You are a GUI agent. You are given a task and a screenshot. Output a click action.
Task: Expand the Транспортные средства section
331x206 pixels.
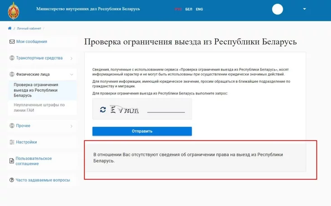(71, 58)
